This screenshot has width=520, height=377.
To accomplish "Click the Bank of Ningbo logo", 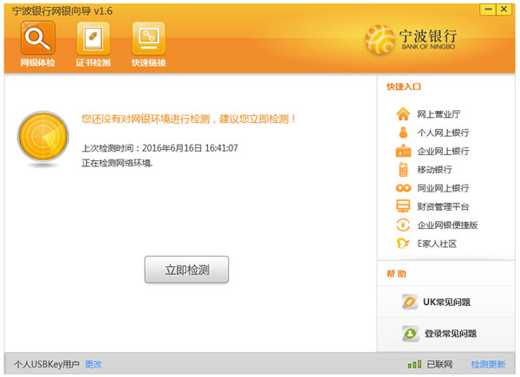I will (412, 39).
